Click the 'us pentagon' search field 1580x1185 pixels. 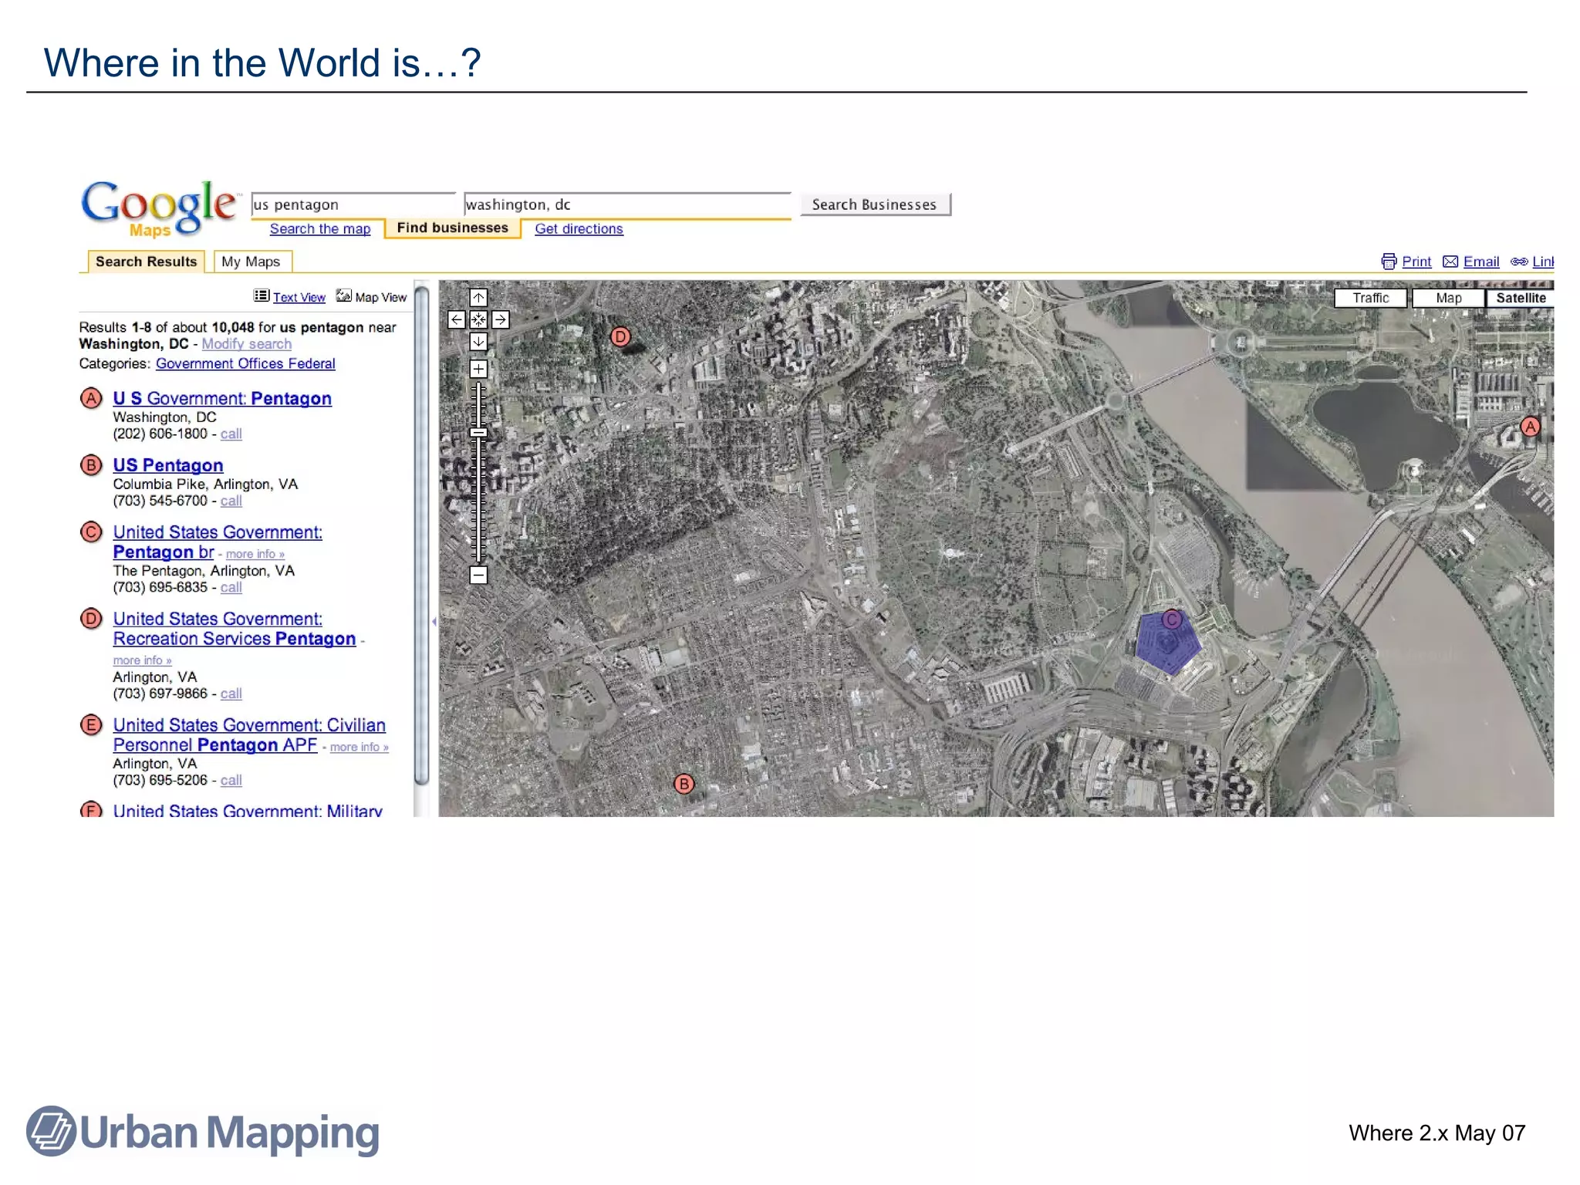click(353, 204)
